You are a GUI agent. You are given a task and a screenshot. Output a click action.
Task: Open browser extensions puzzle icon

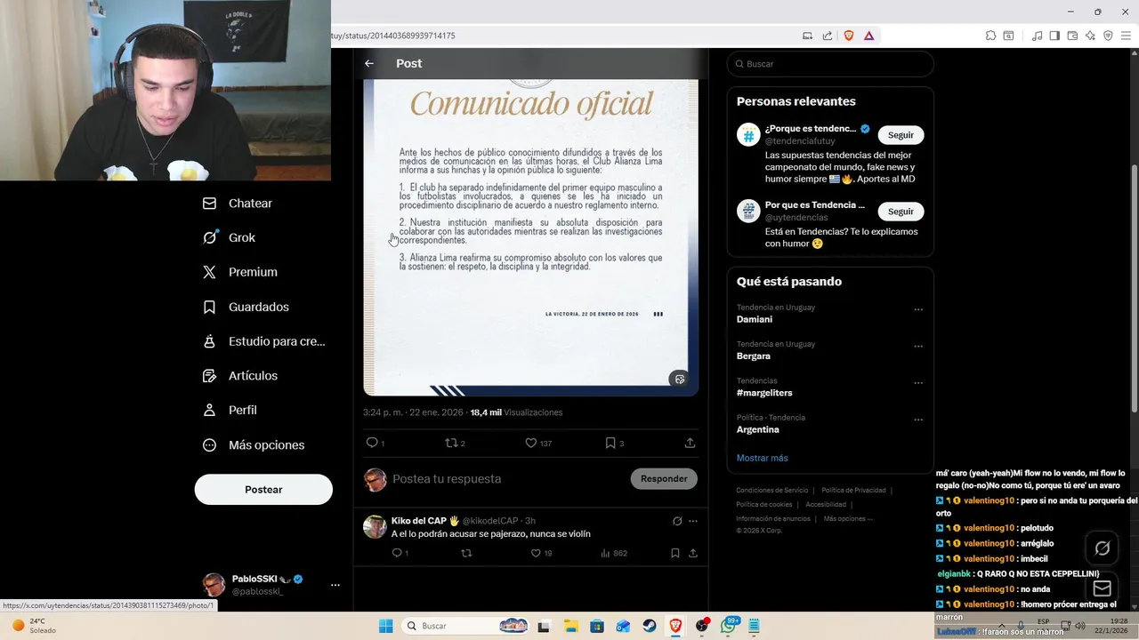coord(990,36)
